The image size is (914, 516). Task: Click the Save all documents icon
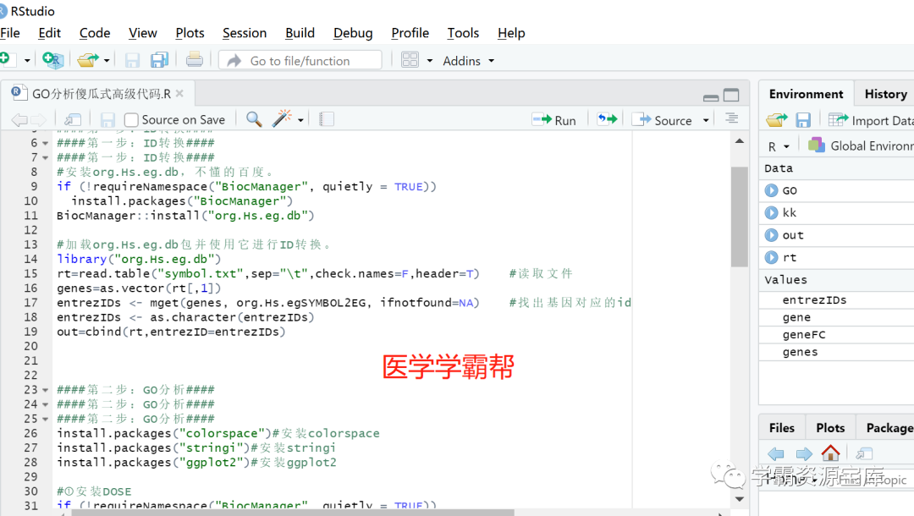point(159,60)
